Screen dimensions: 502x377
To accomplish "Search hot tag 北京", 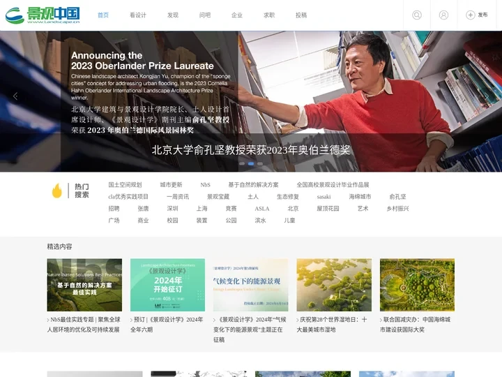I will coord(293,208).
